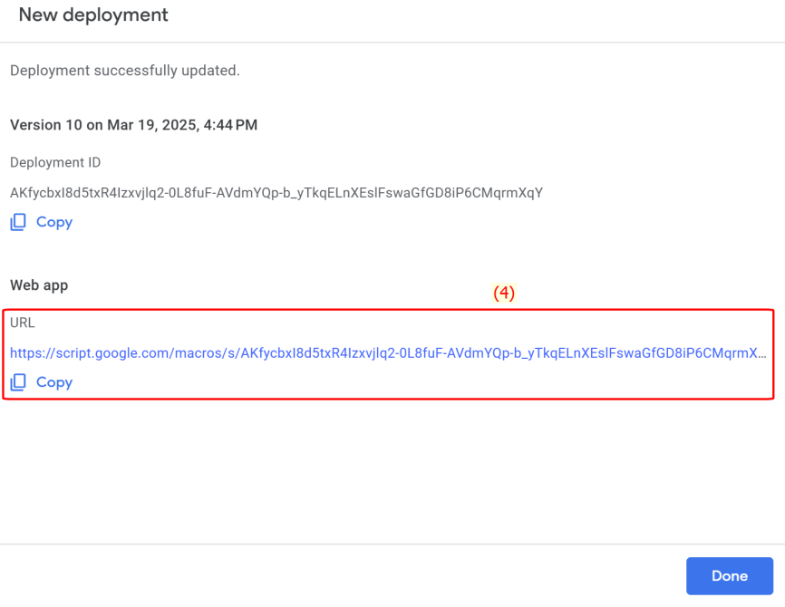Click the "Deployment ID" field label
The width and height of the screenshot is (785, 607).
(x=55, y=162)
